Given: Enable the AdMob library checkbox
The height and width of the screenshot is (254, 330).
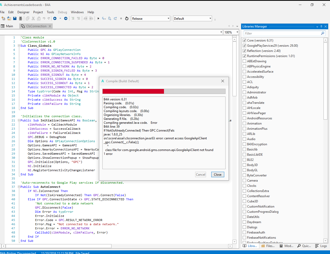Looking at the screenshot, I should click(244, 98).
